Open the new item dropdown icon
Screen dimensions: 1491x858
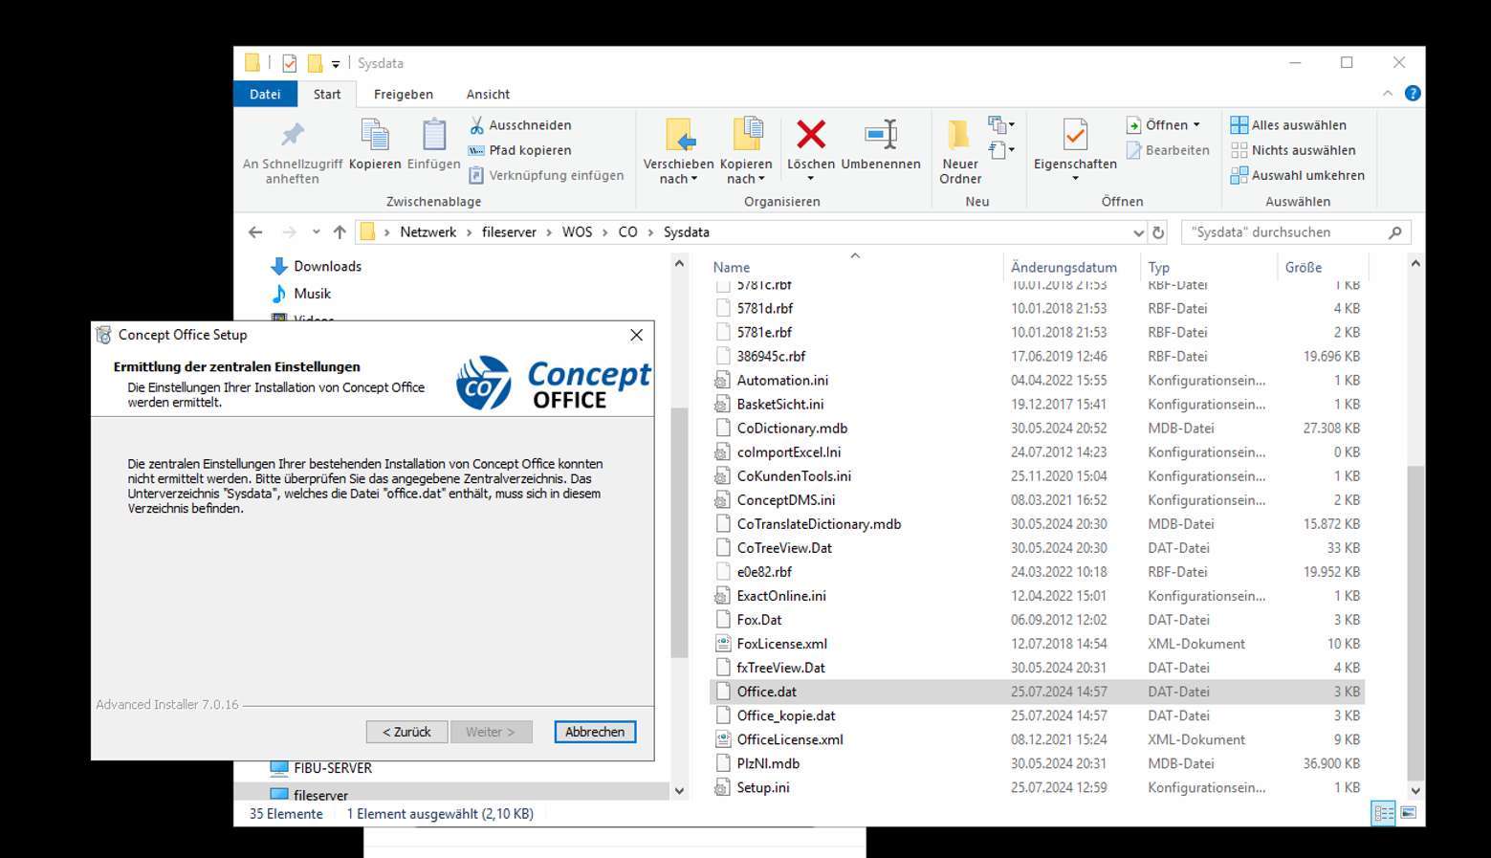pos(1001,125)
